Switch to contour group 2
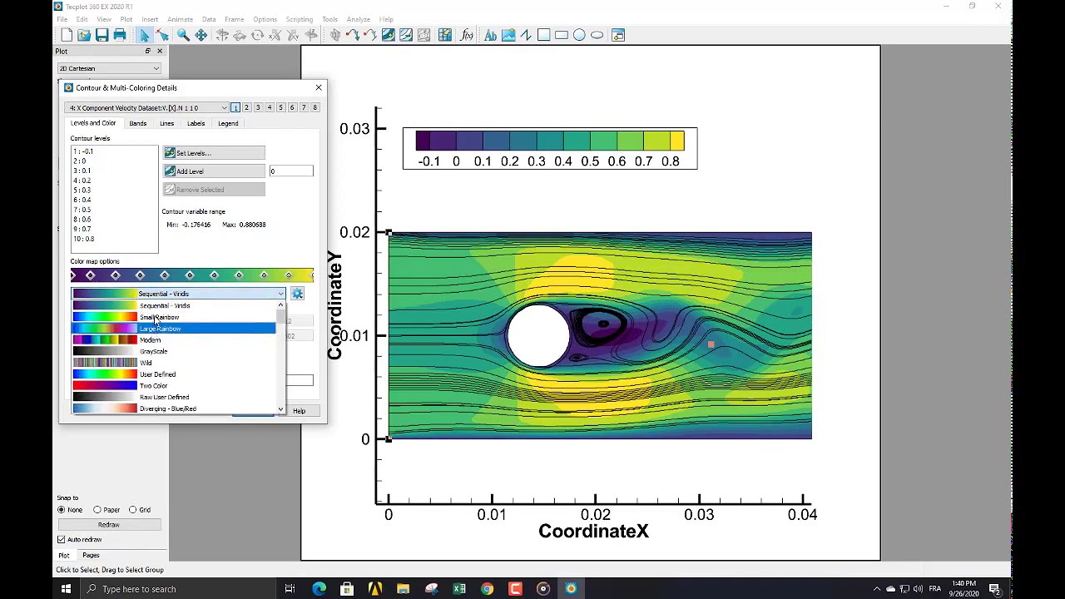Image resolution: width=1065 pixels, height=599 pixels. point(246,107)
